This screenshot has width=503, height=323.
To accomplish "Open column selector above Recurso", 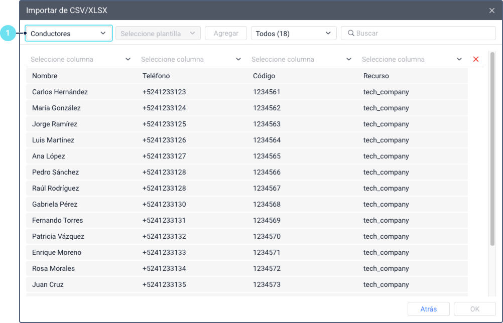I will pos(412,59).
